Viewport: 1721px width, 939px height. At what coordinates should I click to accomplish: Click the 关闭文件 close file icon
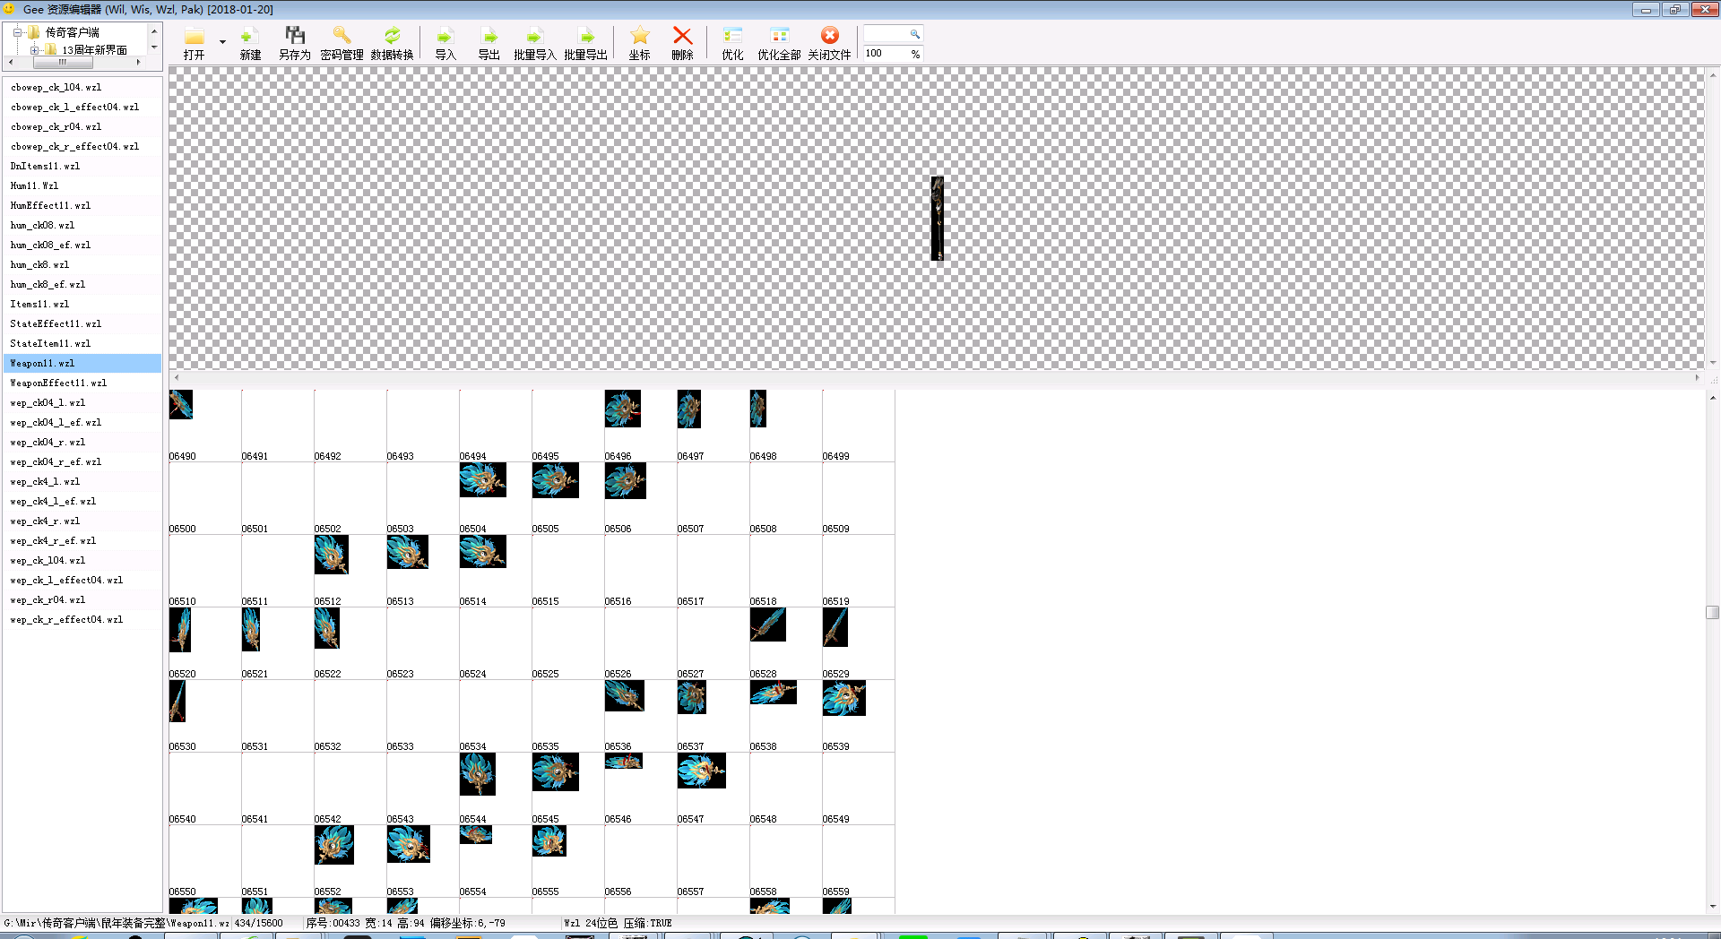click(829, 37)
